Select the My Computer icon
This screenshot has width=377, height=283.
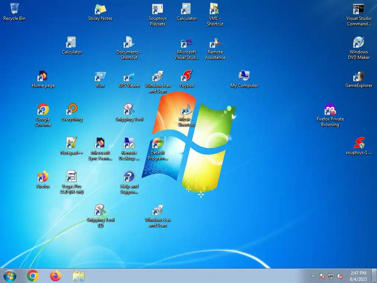point(244,79)
